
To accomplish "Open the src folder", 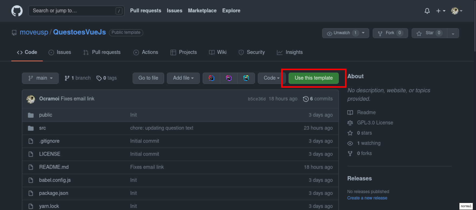I will pyautogui.click(x=43, y=128).
